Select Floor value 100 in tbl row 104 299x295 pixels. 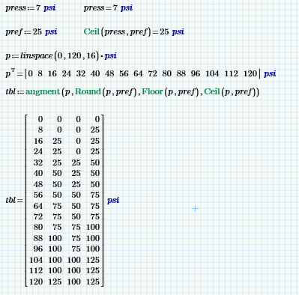74,260
